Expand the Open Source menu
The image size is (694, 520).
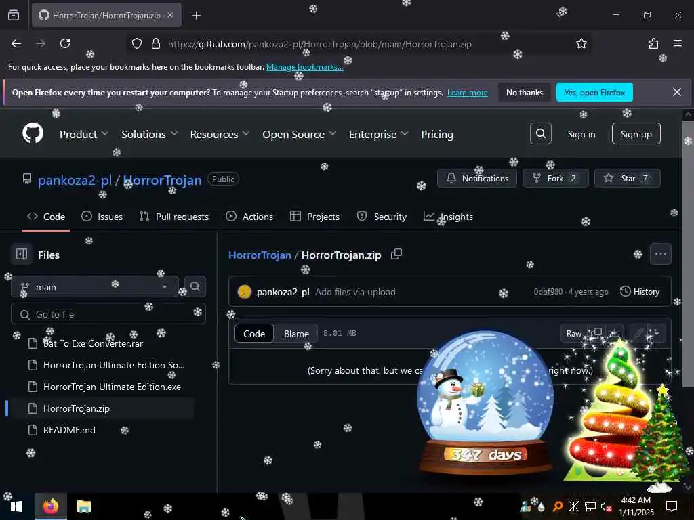(x=299, y=134)
